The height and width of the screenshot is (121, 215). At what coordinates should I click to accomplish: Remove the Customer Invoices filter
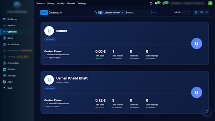click(x=123, y=12)
